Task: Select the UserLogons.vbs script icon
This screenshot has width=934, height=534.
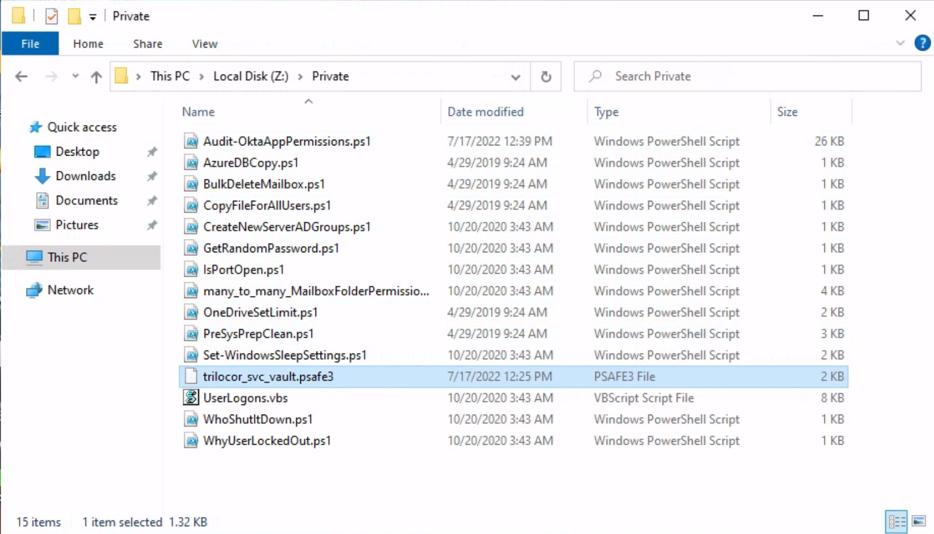Action: (191, 398)
